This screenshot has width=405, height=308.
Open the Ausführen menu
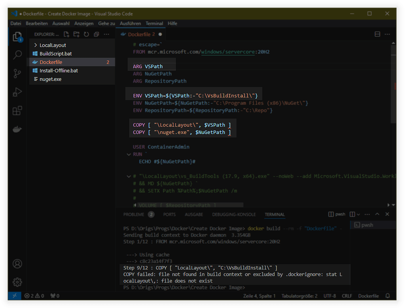(130, 24)
